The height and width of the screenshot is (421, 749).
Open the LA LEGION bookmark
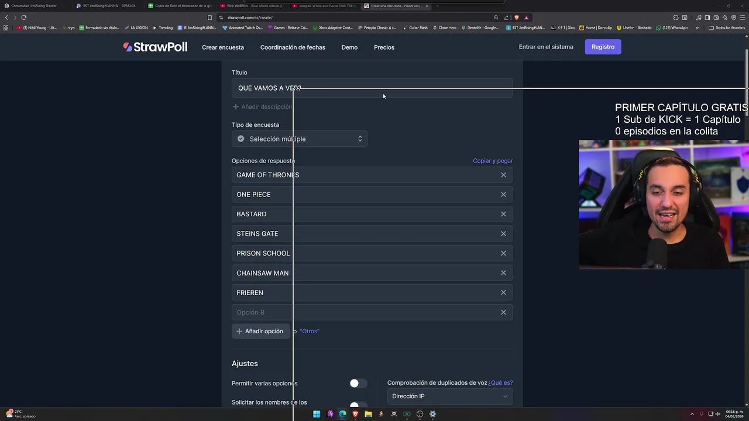click(x=136, y=27)
